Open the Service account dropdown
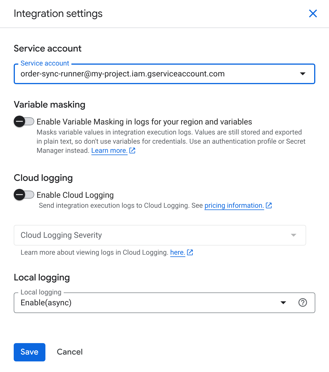 [x=164, y=74]
